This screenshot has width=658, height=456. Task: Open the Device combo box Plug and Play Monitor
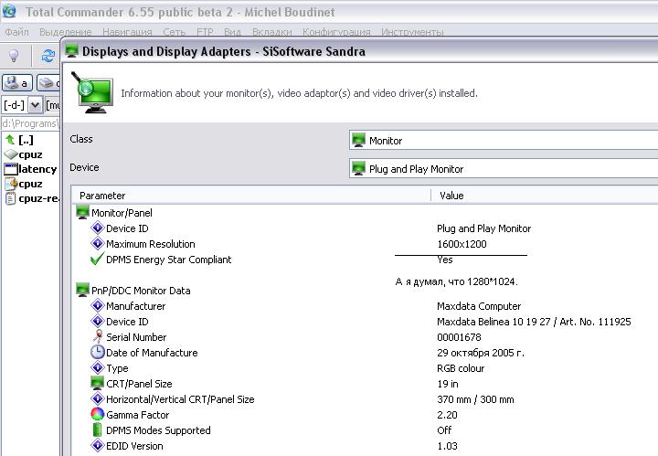503,169
